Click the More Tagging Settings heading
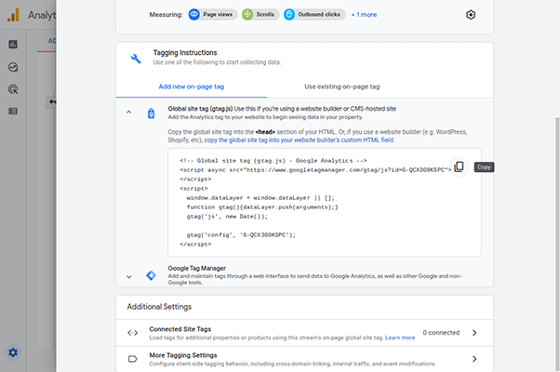This screenshot has height=372, width=560. pyautogui.click(x=183, y=355)
